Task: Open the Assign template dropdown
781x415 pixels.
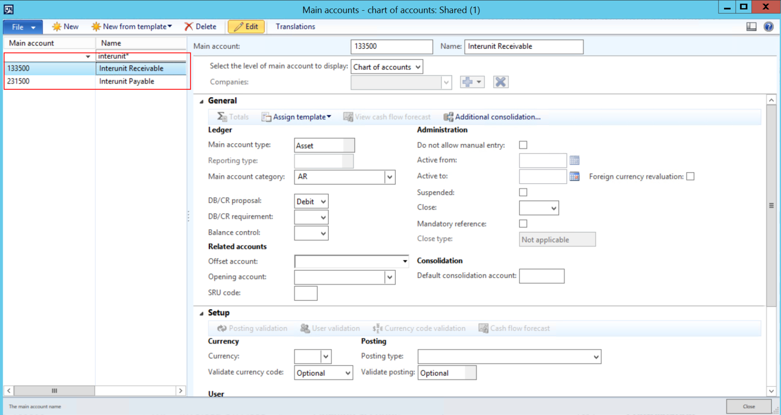Action: click(x=296, y=116)
